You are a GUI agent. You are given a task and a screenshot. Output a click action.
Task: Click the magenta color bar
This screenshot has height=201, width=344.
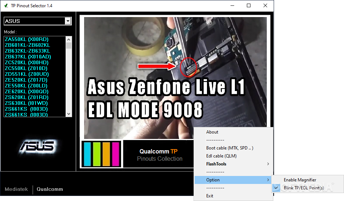[x=116, y=154]
